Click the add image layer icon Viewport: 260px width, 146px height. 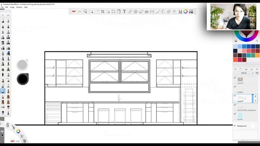pyautogui.click(x=246, y=69)
